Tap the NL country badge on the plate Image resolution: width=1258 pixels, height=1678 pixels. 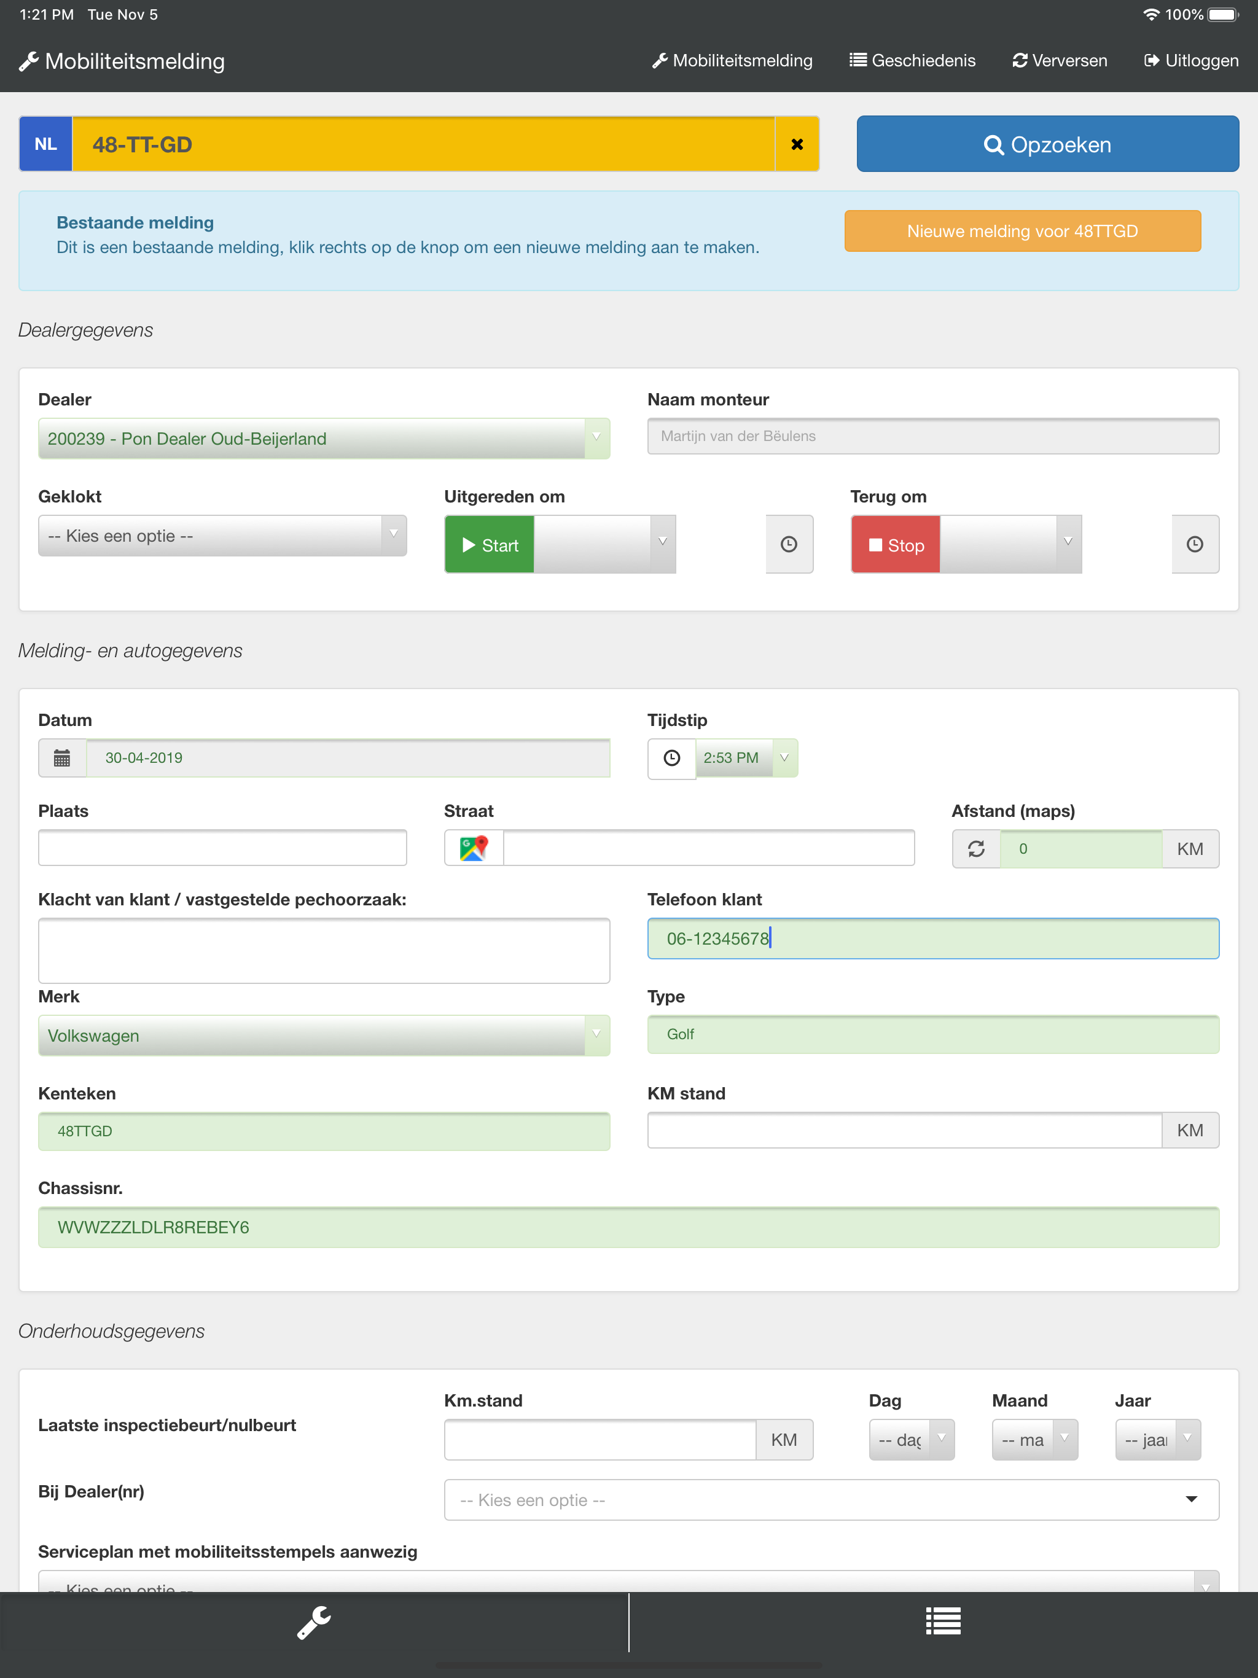(45, 144)
